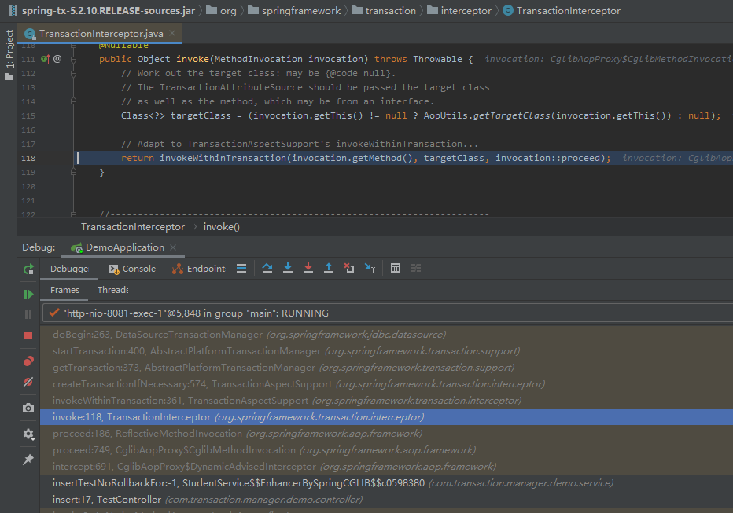Click springframework breadcrumb folder
Viewport: 733px width, 513px height.
(x=294, y=11)
